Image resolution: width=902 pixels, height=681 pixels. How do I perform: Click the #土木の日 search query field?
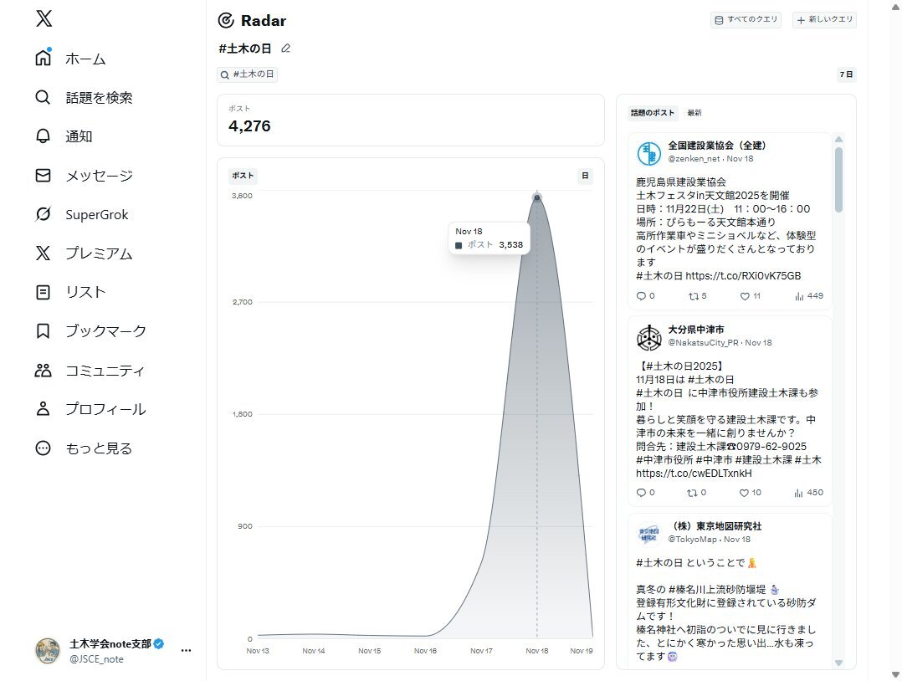[248, 74]
